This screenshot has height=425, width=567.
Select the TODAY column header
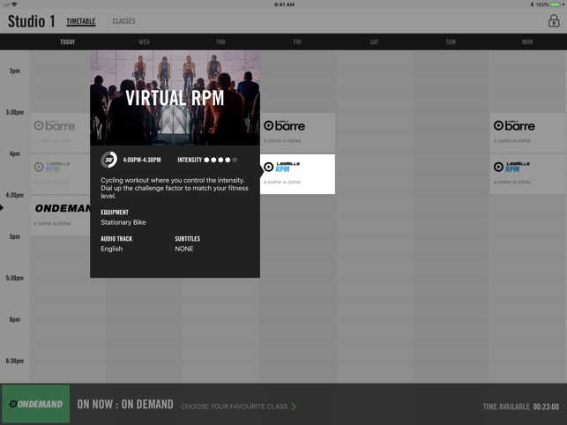[x=68, y=42]
